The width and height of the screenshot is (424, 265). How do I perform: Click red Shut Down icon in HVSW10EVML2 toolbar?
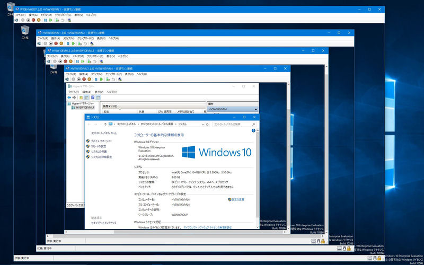[56, 43]
